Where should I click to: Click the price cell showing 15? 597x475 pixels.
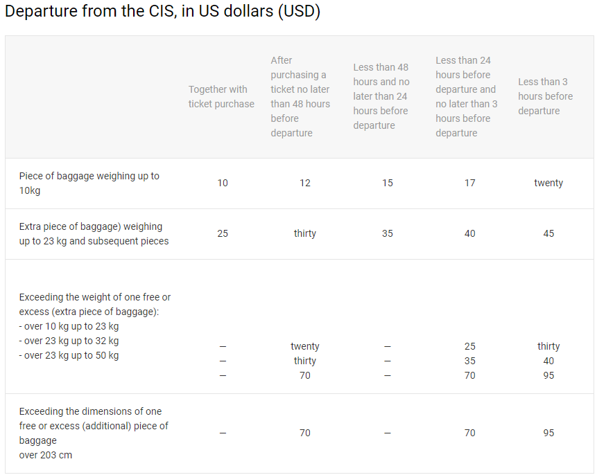pos(388,183)
